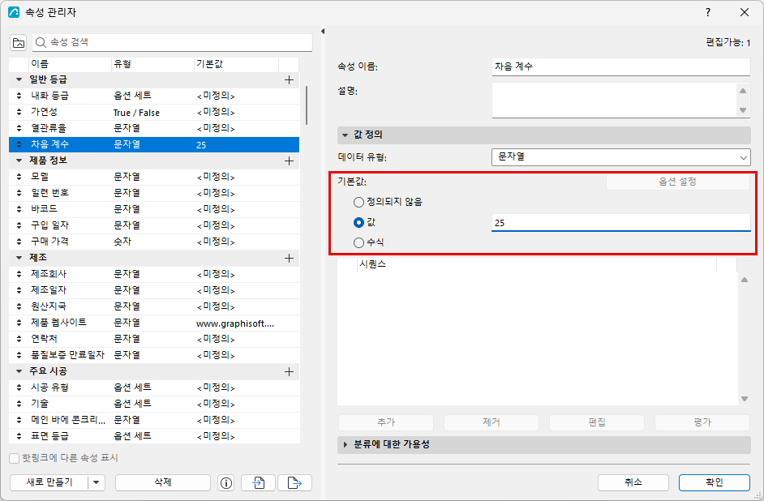This screenshot has width=764, height=501.
Task: Enable 핫링크에 다른 속성 표시 checkbox
Action: click(14, 458)
